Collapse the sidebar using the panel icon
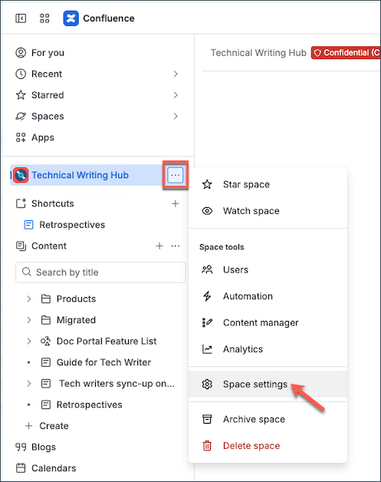Screen dimensions: 381x482 (21, 18)
